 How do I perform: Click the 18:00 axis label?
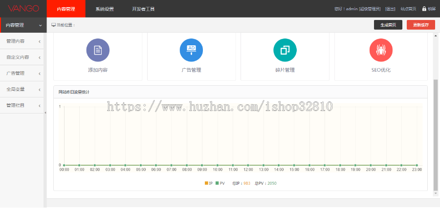(340, 170)
